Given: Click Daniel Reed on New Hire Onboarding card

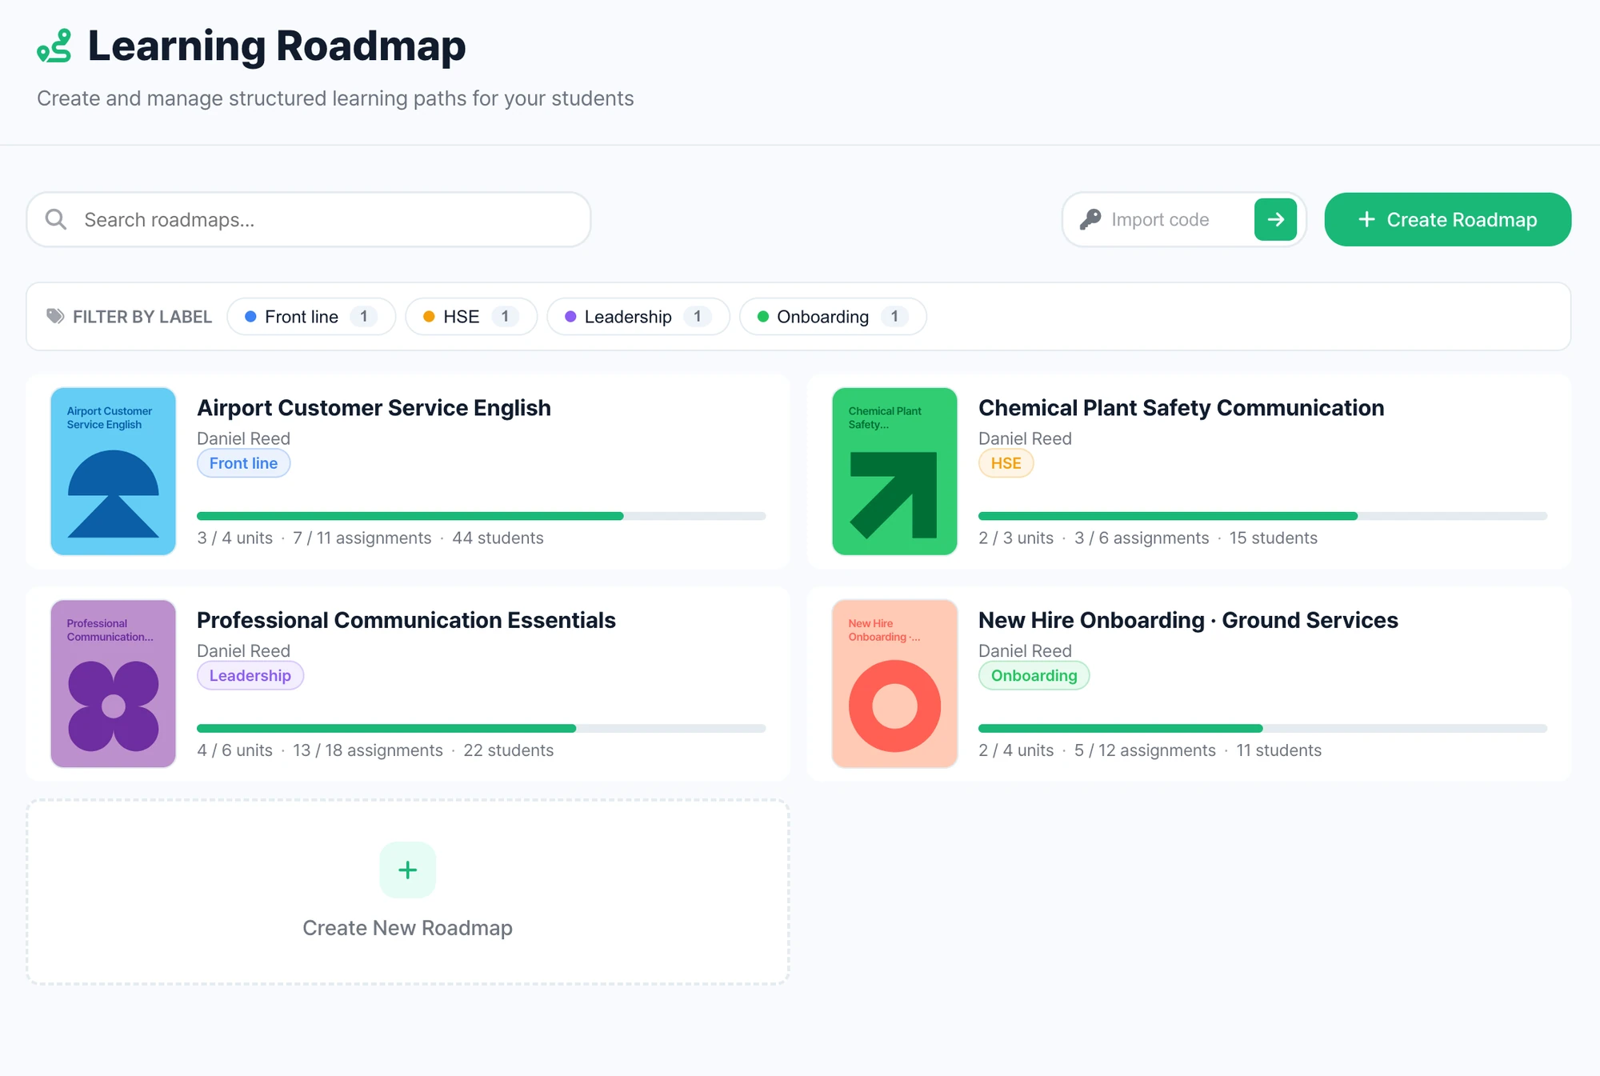Looking at the screenshot, I should tap(1025, 651).
